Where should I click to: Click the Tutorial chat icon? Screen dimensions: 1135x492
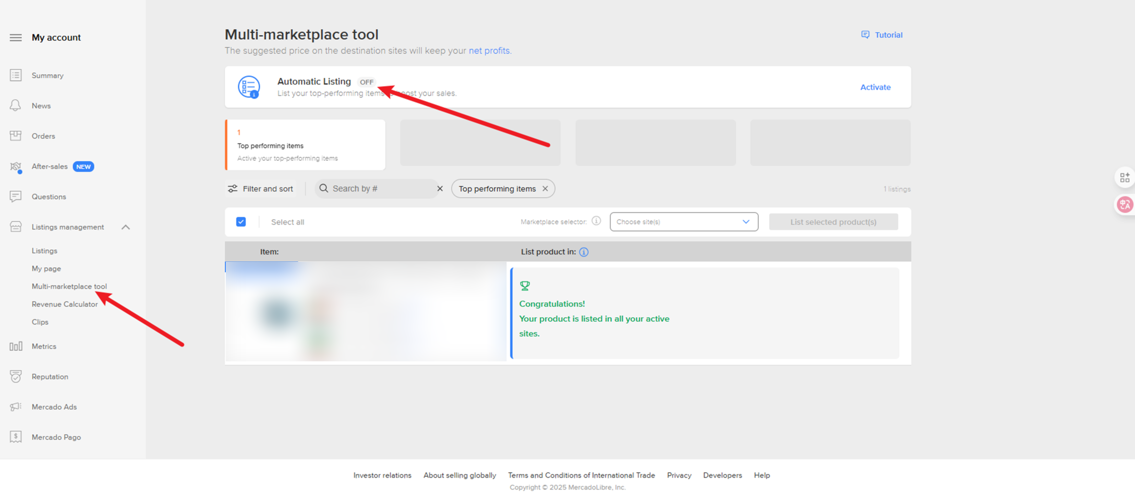(x=865, y=35)
